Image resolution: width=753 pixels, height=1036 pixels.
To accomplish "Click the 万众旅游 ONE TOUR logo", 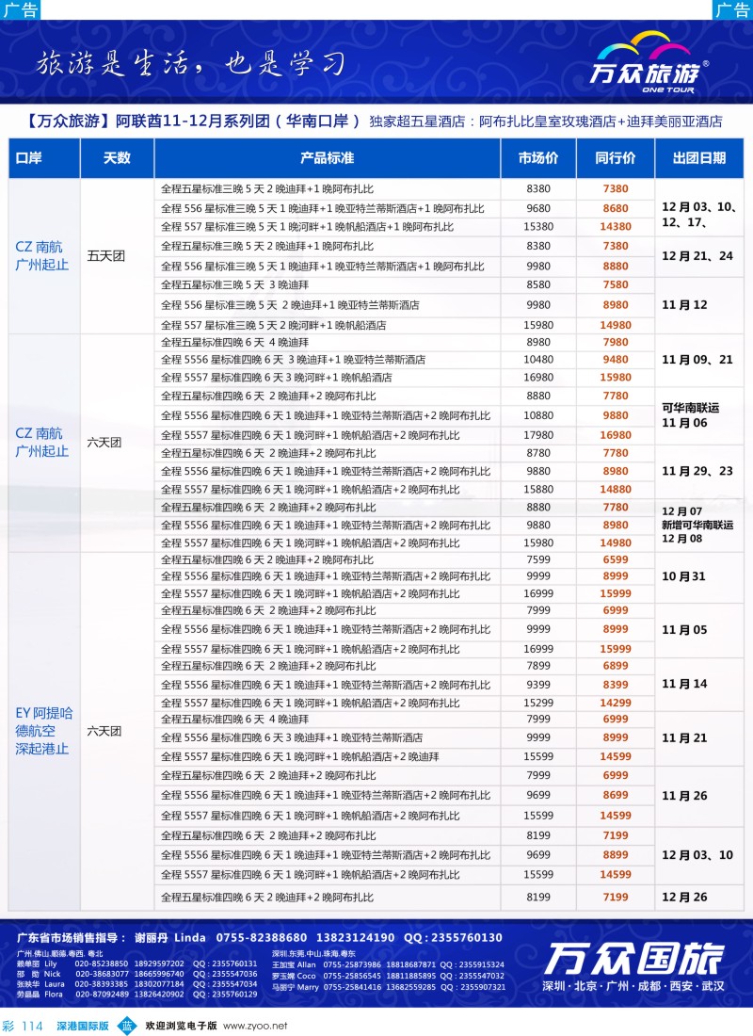I will coord(648,63).
